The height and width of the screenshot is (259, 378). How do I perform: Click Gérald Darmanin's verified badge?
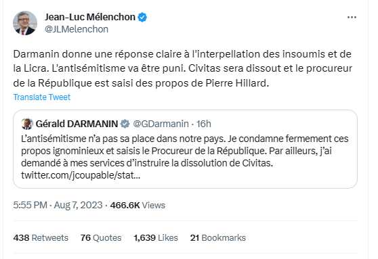click(125, 124)
